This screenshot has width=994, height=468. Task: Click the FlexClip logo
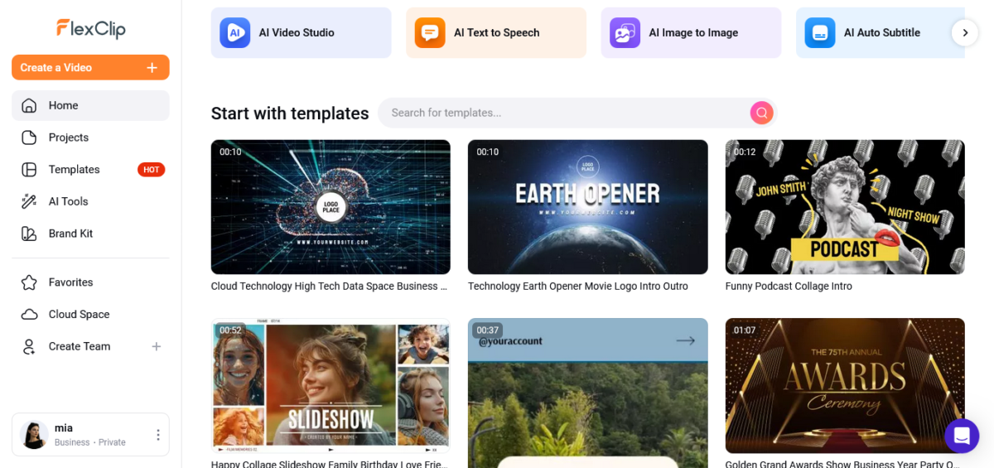coord(90,29)
